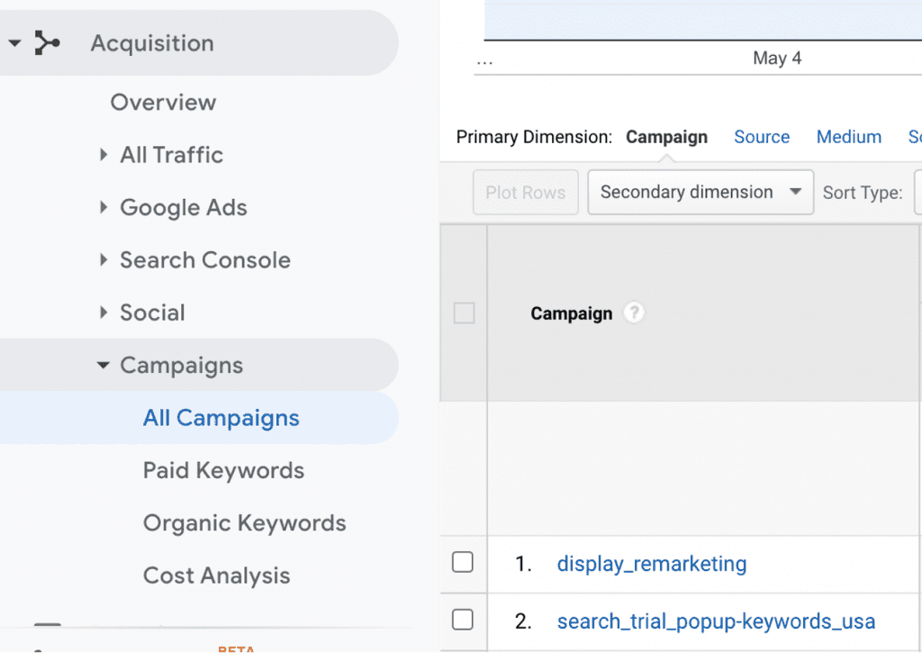Expand the All Traffic submenu

coord(104,155)
